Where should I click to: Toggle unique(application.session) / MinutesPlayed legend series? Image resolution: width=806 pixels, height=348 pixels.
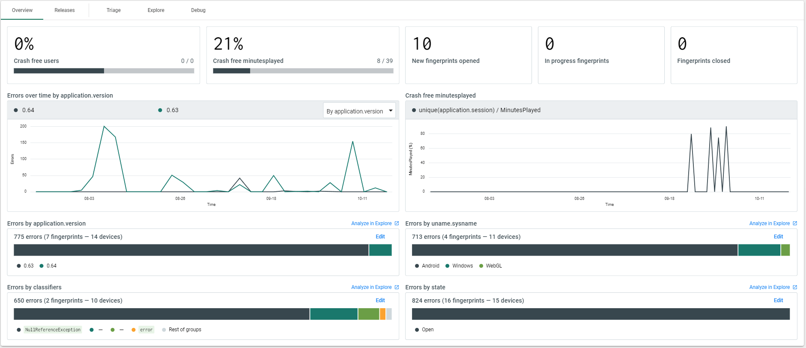[476, 110]
